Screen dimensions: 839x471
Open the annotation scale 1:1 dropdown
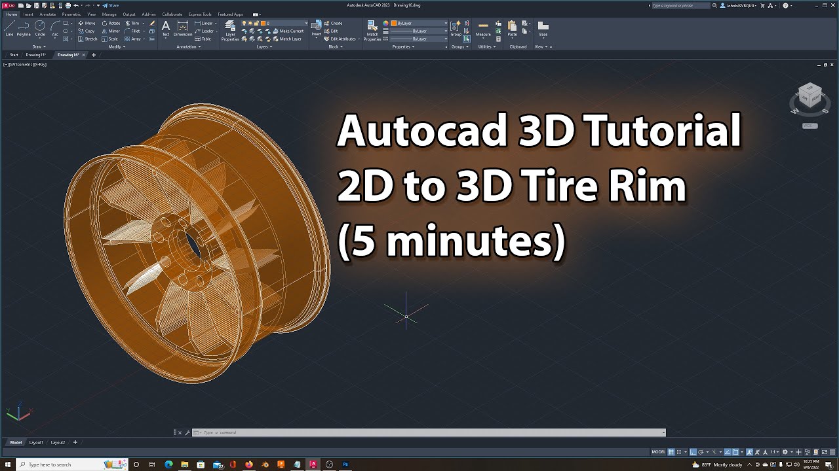[775, 452]
